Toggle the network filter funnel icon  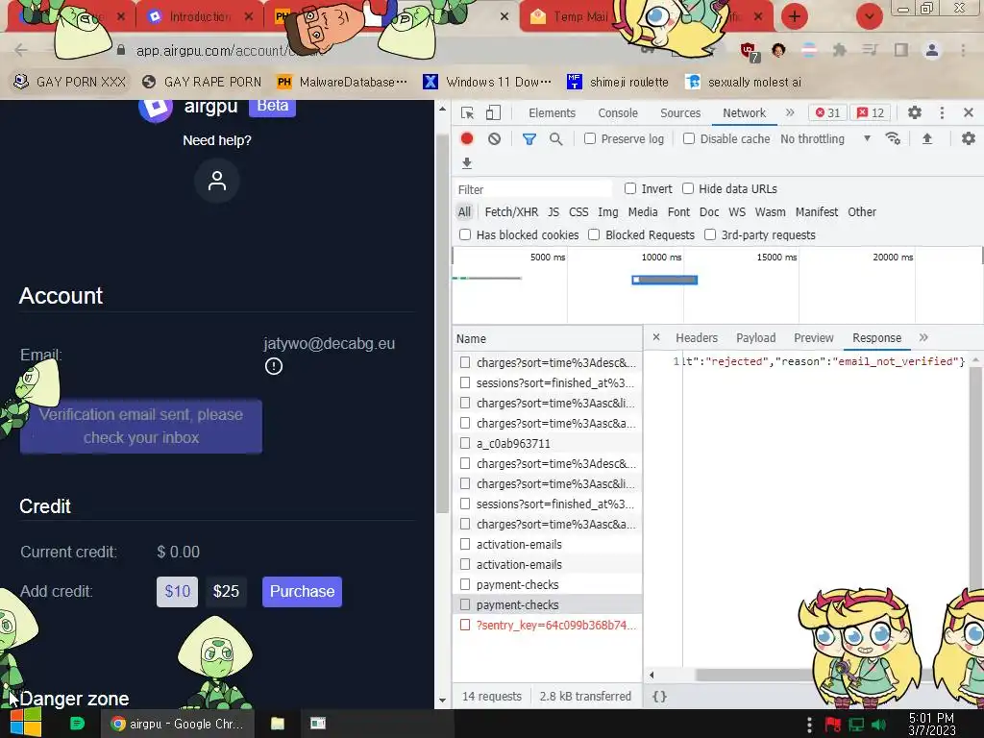[529, 138]
